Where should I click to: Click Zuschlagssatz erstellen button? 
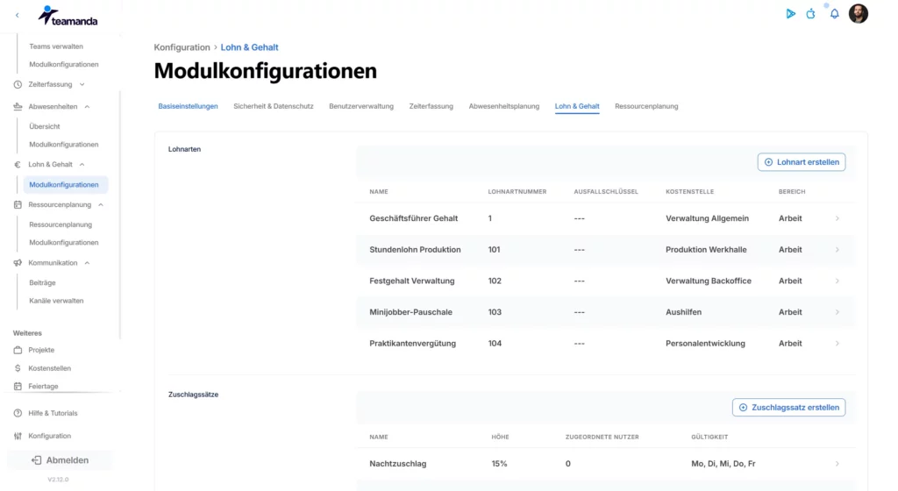[x=788, y=408]
